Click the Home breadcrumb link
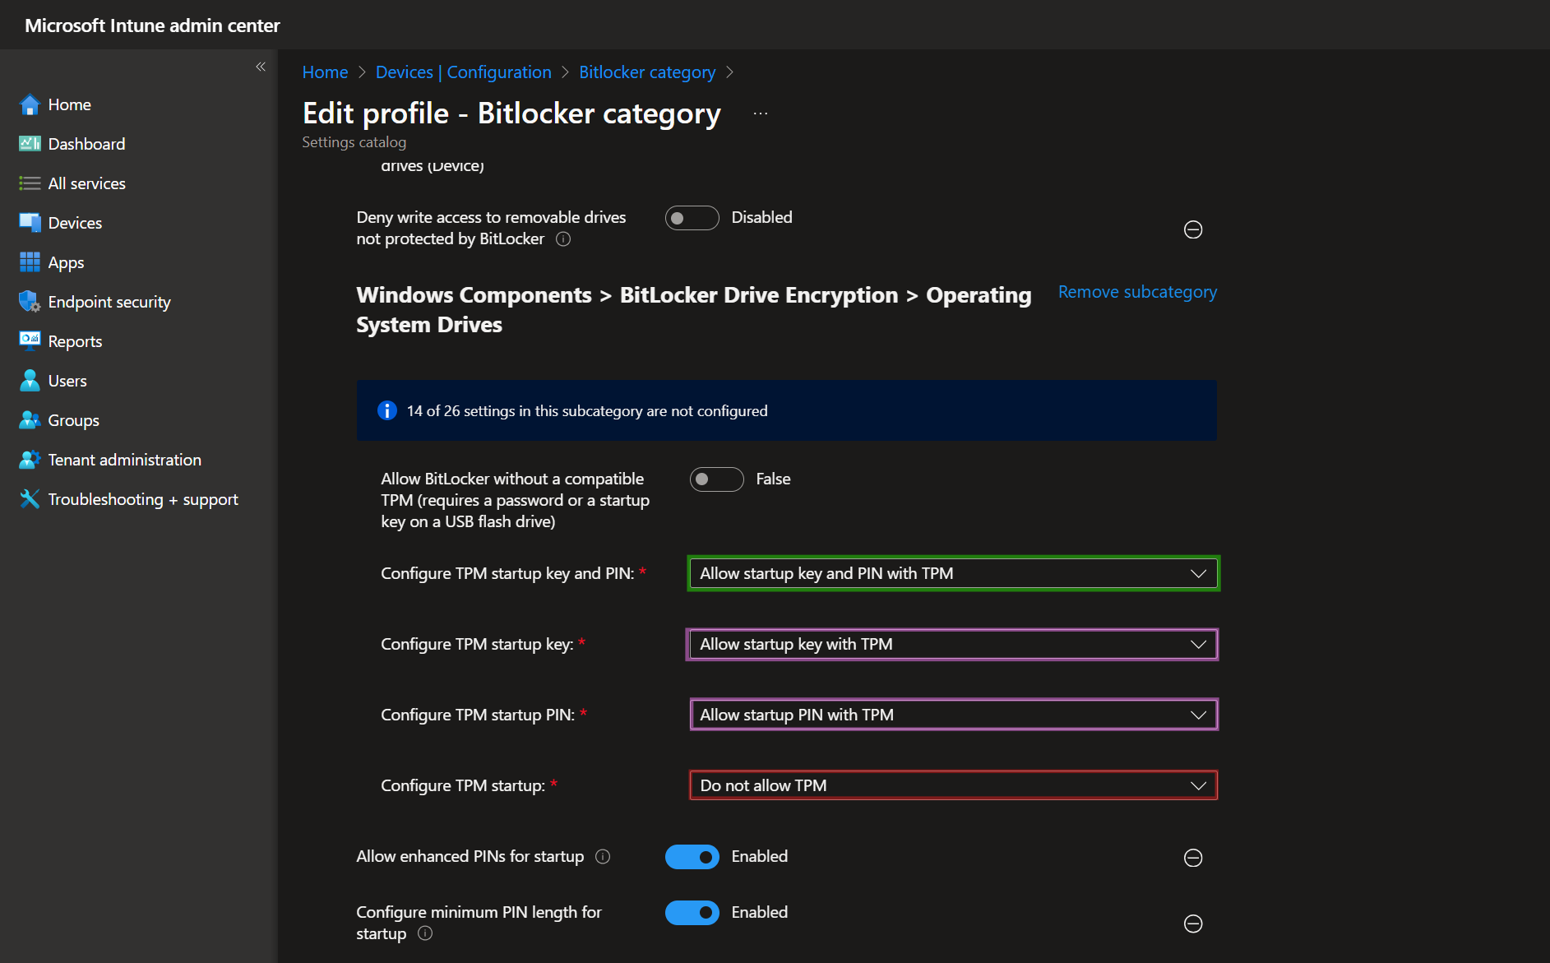1550x963 pixels. pos(325,72)
